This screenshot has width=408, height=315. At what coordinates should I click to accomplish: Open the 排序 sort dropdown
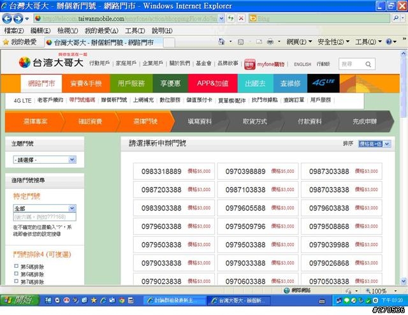click(x=374, y=143)
